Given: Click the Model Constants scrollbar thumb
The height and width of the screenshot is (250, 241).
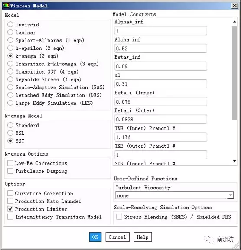Looking at the screenshot, I should tap(234, 73).
